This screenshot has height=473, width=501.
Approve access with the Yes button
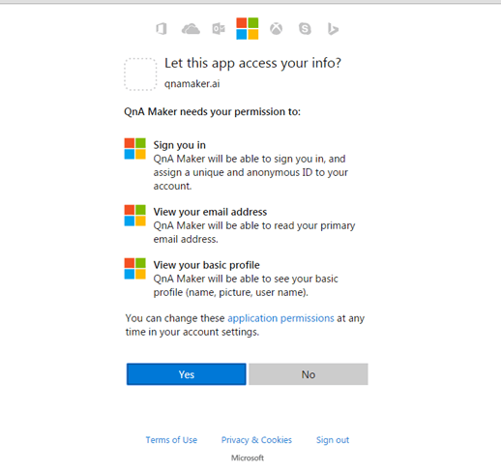point(187,374)
